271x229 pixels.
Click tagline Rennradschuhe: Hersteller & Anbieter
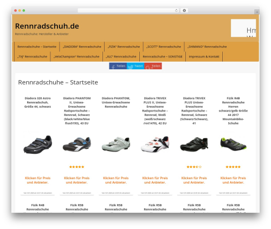pyautogui.click(x=42, y=34)
